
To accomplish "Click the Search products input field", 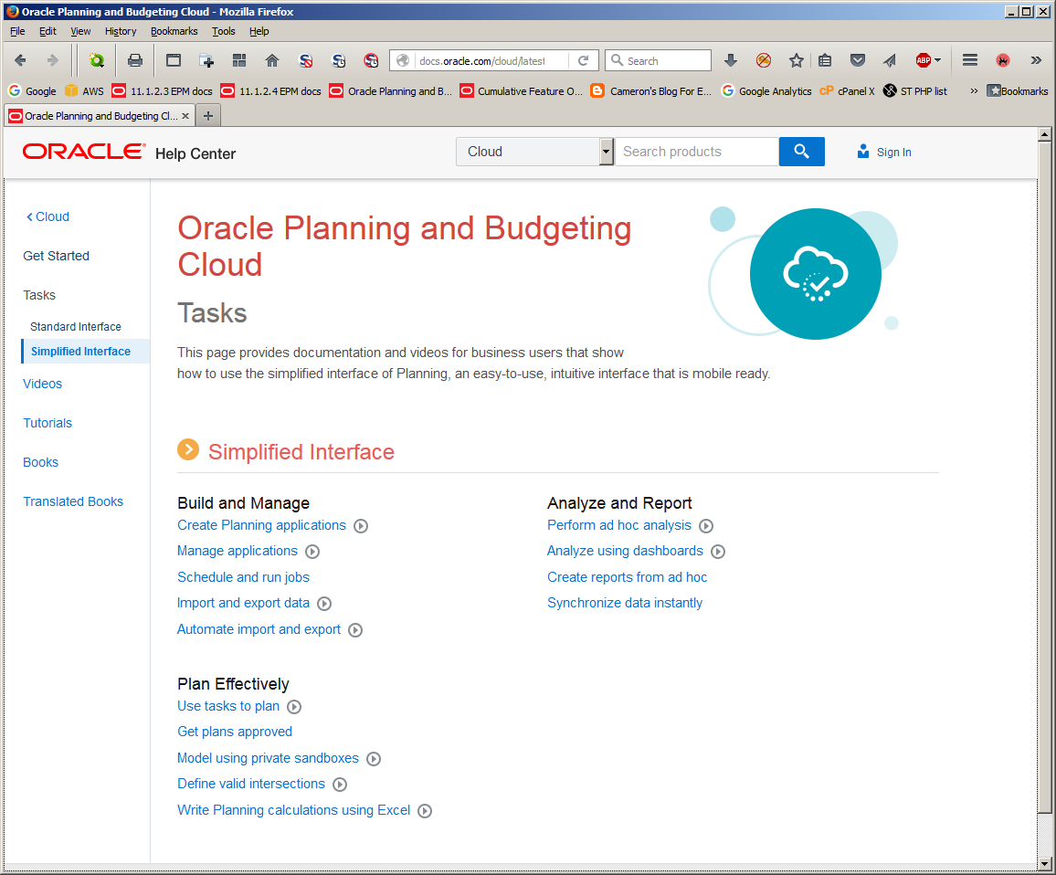I will point(696,152).
